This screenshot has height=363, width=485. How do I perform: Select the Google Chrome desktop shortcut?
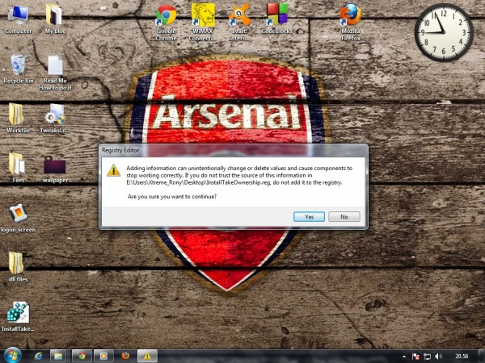(x=166, y=23)
